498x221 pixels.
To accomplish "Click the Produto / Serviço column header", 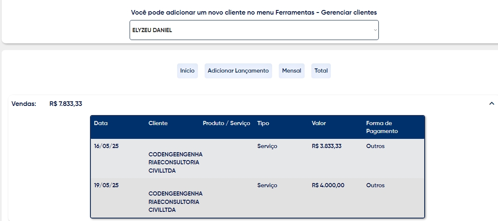I will point(226,123).
